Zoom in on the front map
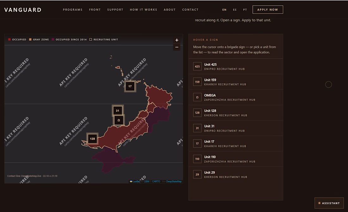Viewport: 348px width, 212px height. coord(177,40)
